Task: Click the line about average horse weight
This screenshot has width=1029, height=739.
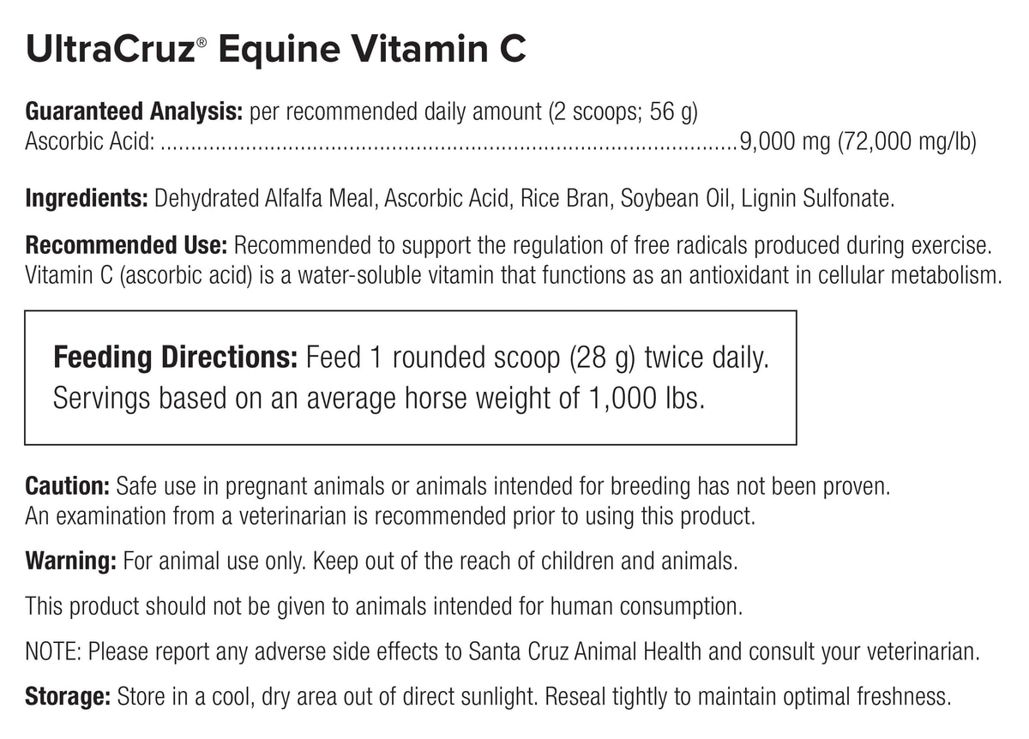Action: [x=378, y=399]
